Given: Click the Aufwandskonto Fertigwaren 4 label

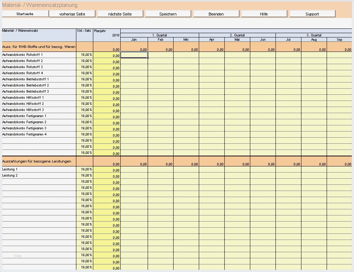Looking at the screenshot, I should [x=24, y=134].
